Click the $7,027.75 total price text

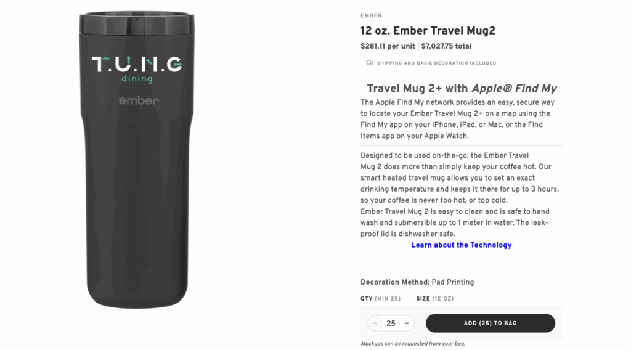click(446, 46)
